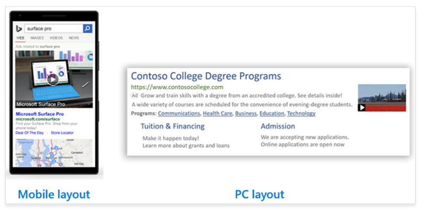The image size is (421, 210).
Task: Click the Bing logo icon on mobile
Action: (19, 29)
